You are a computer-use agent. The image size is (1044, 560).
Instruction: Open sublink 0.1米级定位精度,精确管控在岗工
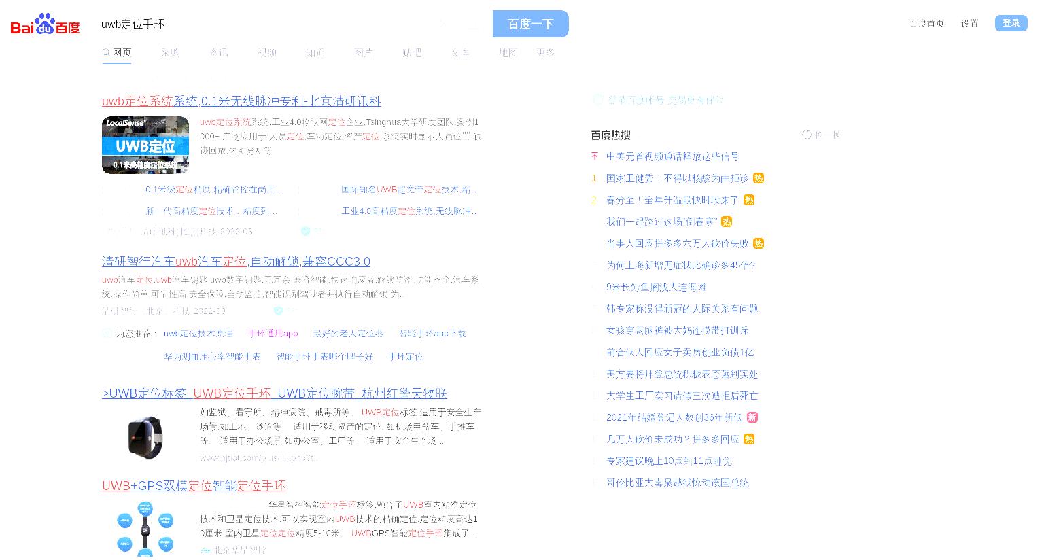[x=214, y=190]
